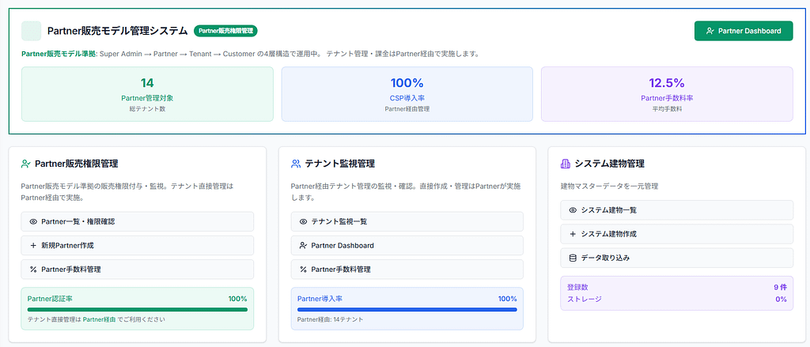Click the Partner販売権限管理 badge

tap(225, 31)
